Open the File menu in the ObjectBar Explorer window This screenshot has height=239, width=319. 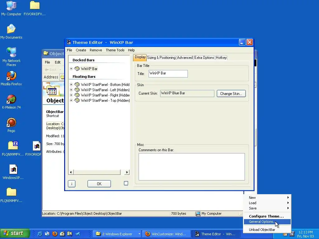point(47,62)
